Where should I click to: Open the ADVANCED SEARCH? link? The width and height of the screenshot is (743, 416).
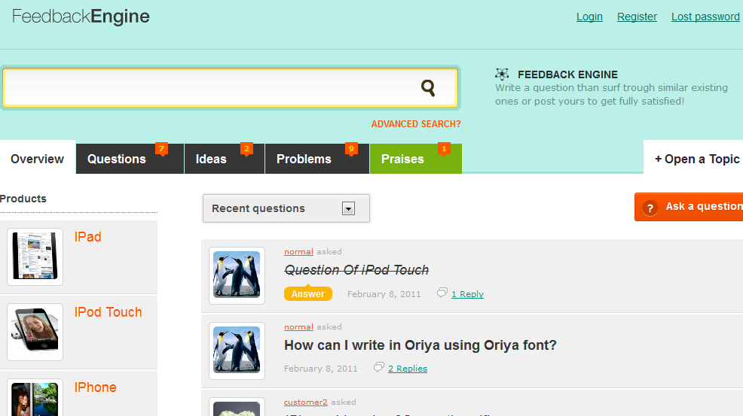coord(416,124)
